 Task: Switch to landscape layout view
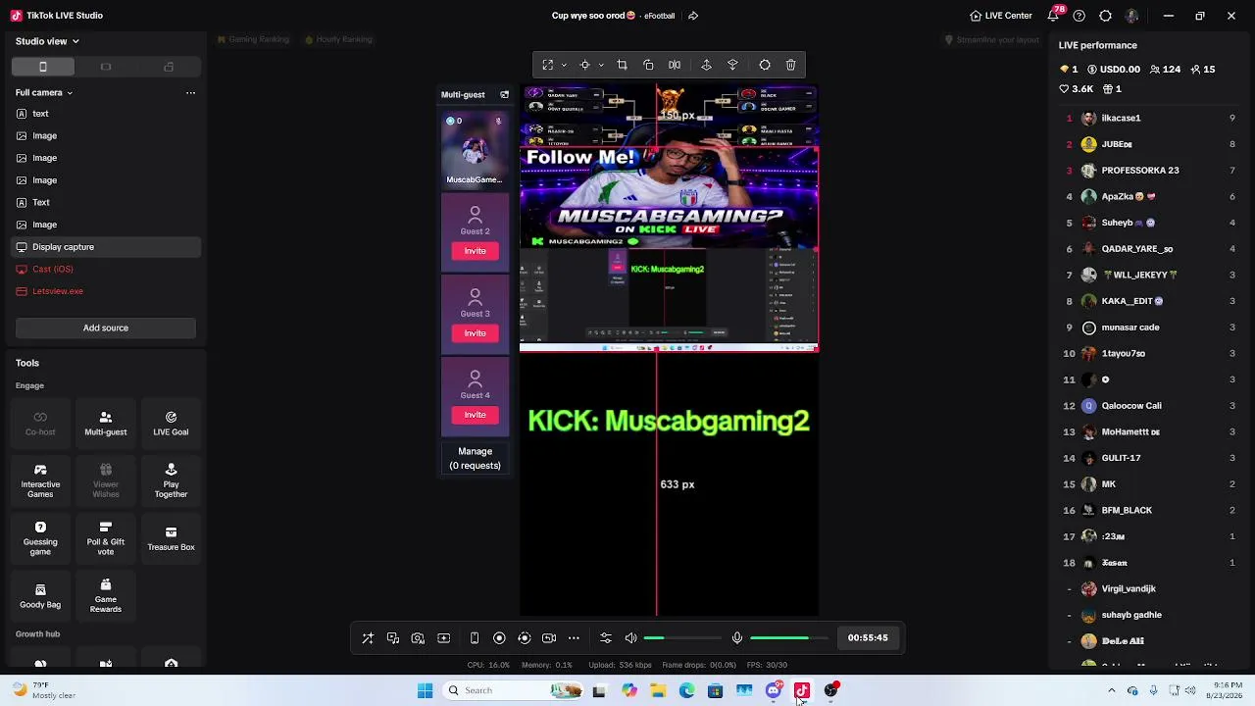click(106, 67)
